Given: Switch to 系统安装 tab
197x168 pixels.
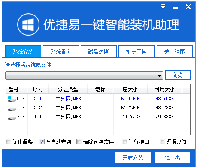Looking at the screenshot, I should pos(23,51).
